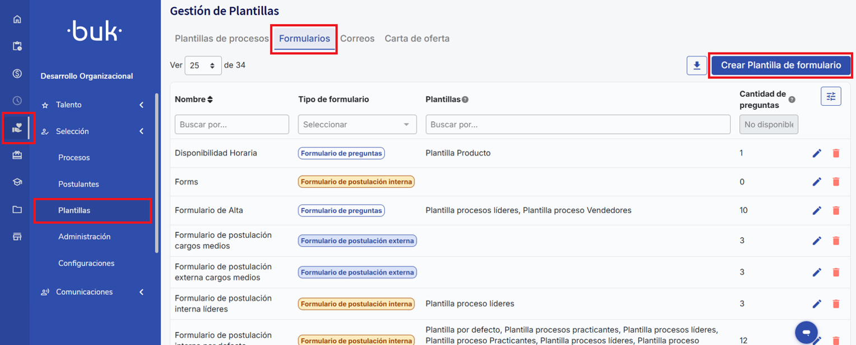
Task: Open the column settings filter icon
Action: [x=831, y=97]
